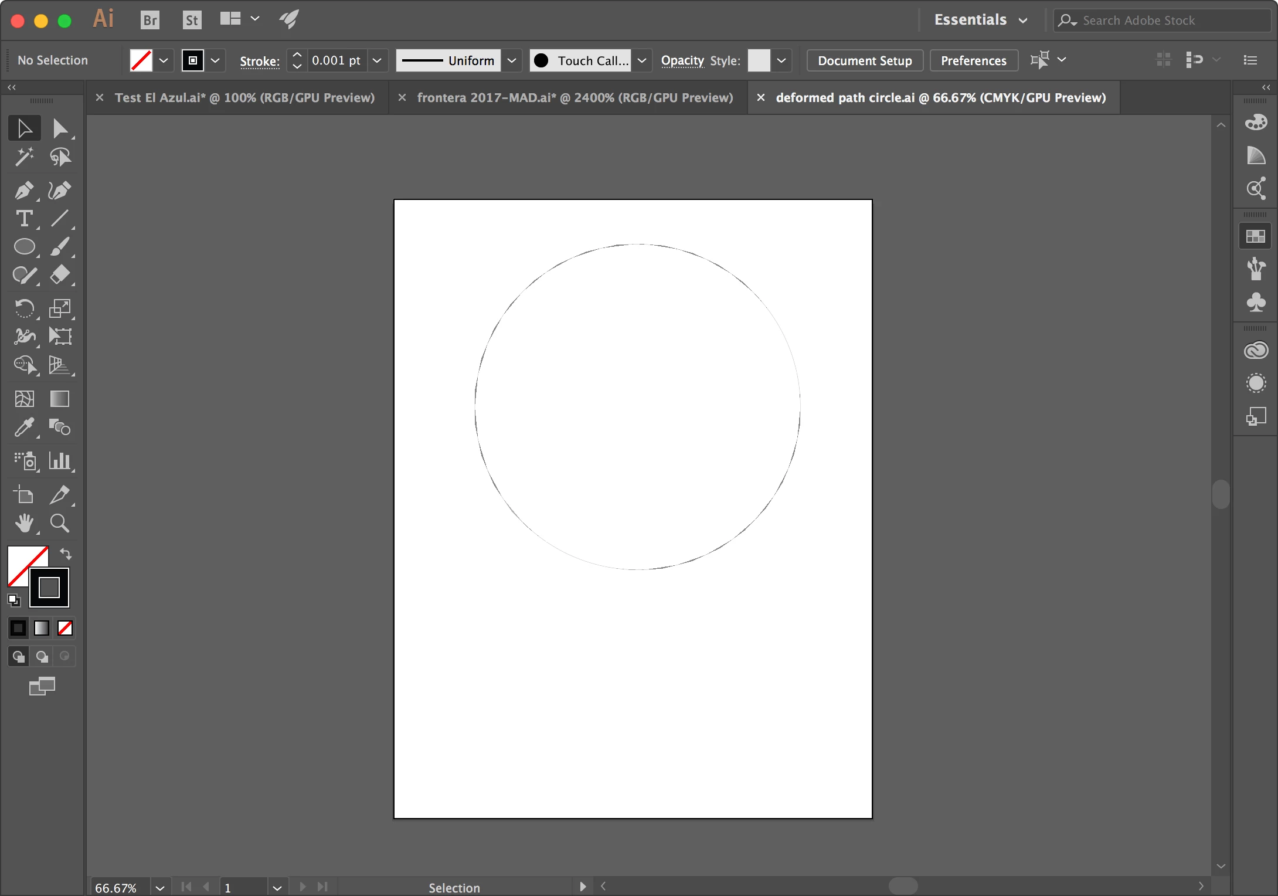Click the Document Setup button

pyautogui.click(x=864, y=60)
